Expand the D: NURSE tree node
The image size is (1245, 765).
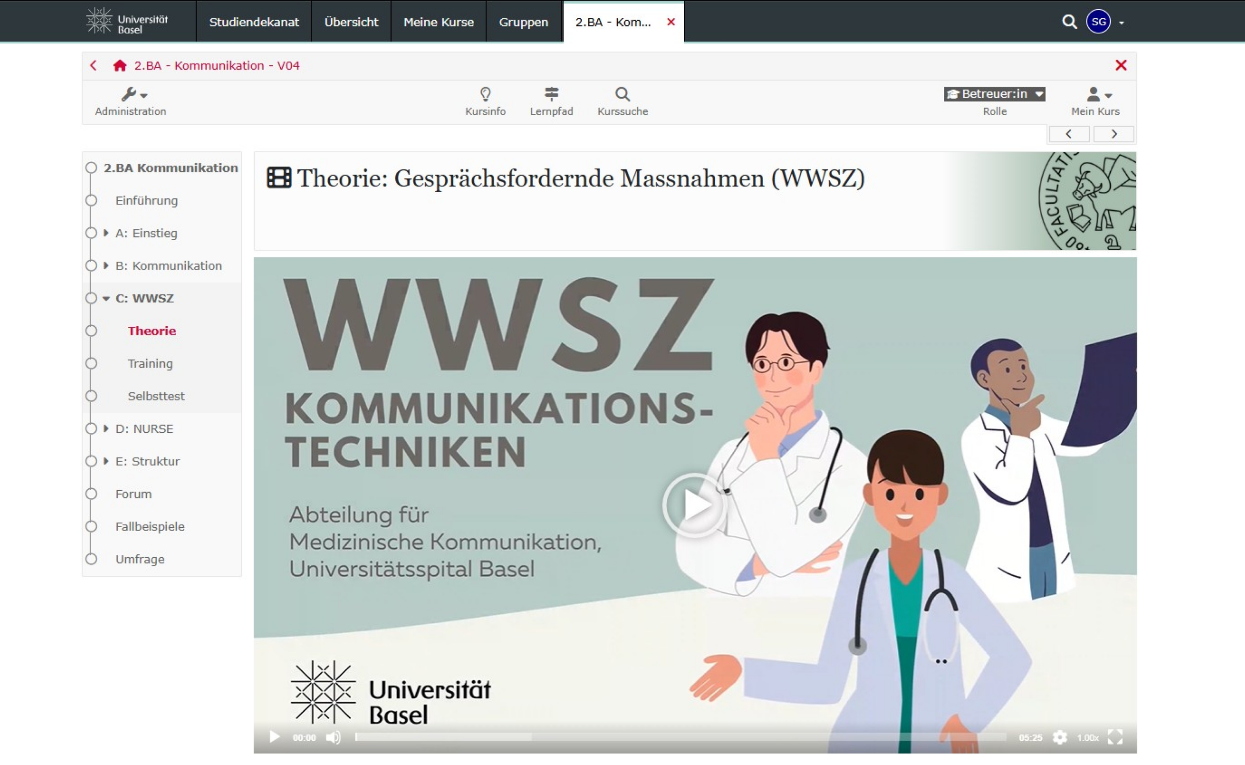click(106, 428)
